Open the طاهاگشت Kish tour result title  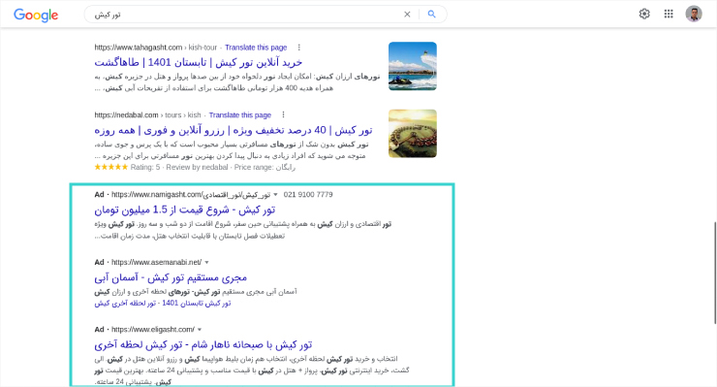point(199,62)
